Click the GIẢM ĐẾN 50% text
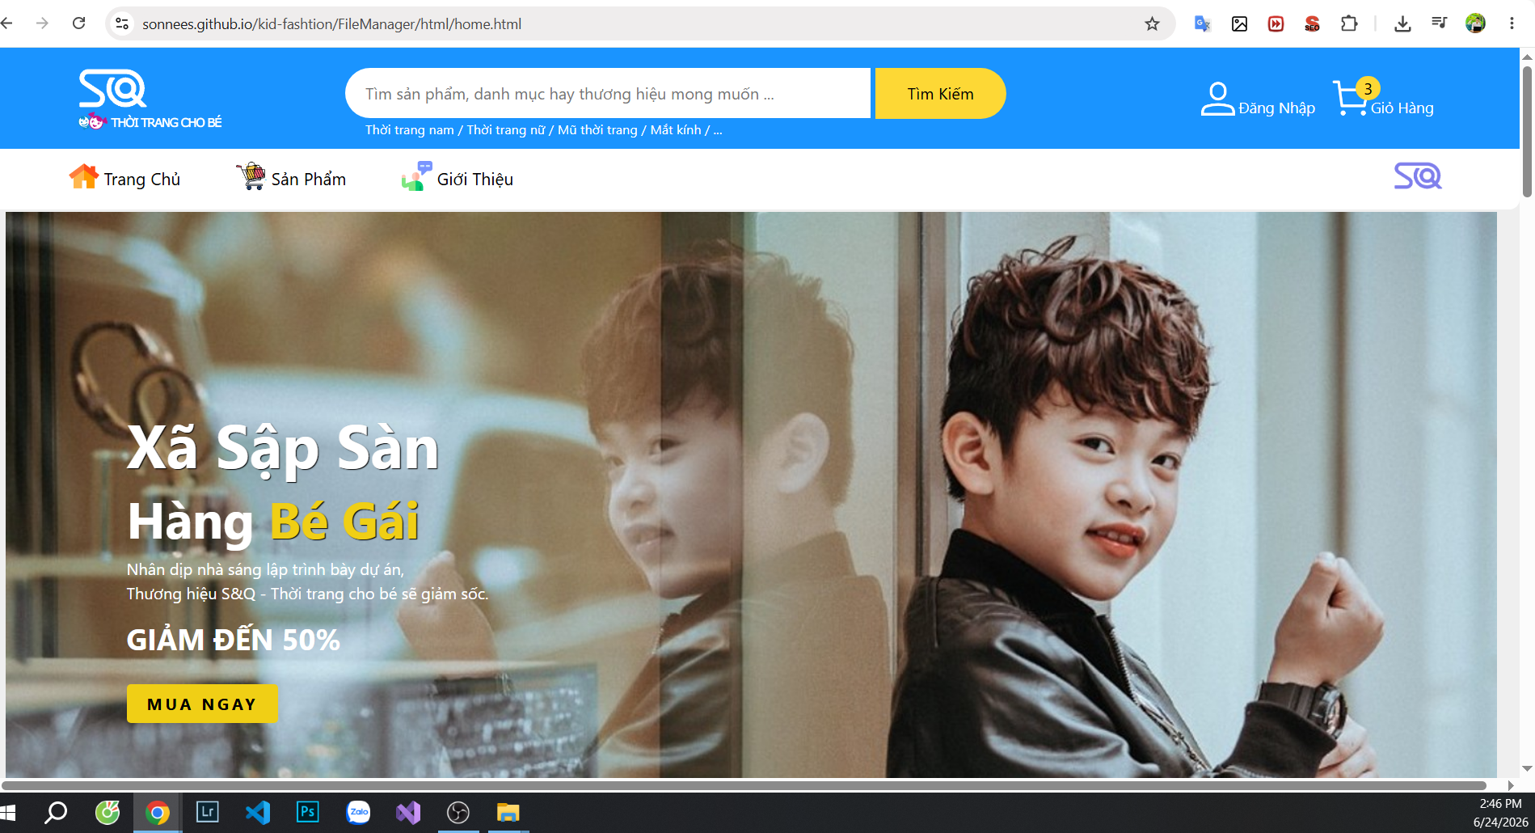Screen dimensions: 1535x833 point(234,640)
